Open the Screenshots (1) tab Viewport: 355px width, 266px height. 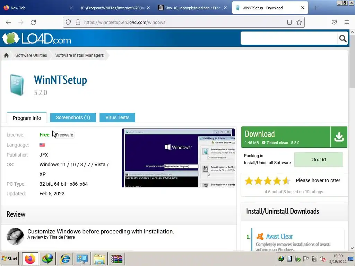[73, 117]
